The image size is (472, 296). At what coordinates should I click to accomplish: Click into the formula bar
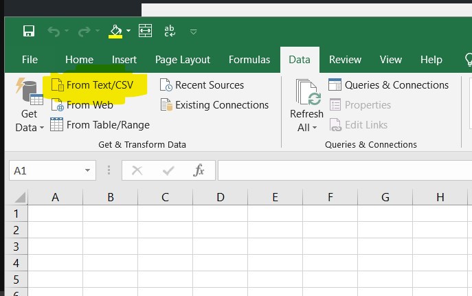point(345,170)
